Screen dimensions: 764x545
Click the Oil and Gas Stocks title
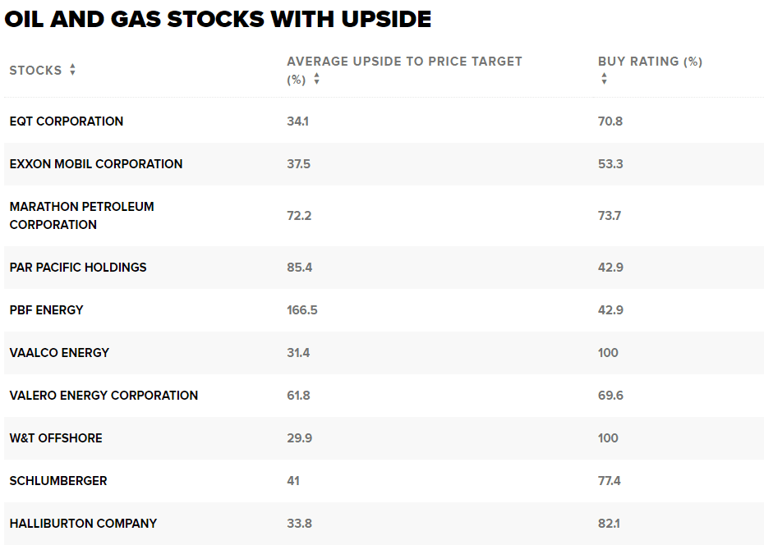218,19
